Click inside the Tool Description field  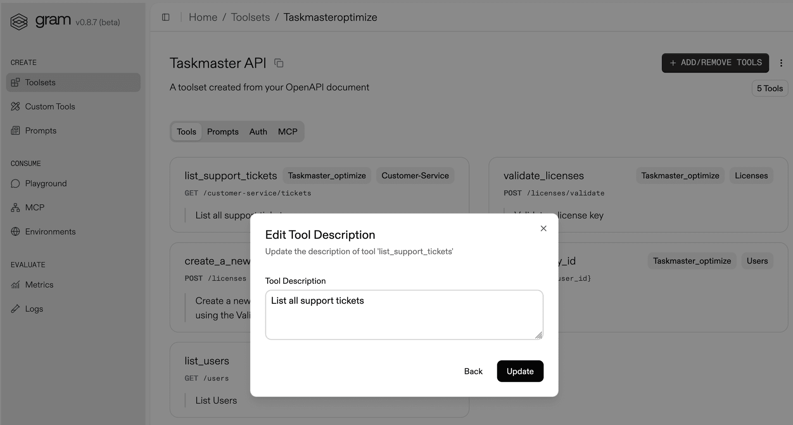point(404,314)
